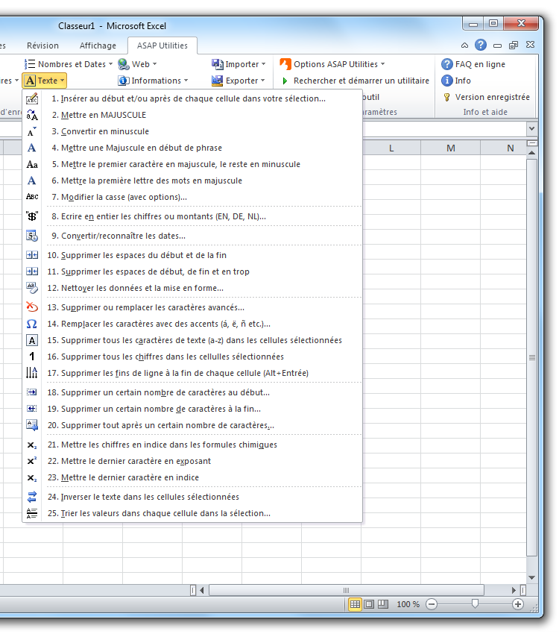
Task: Click the cleaning icon beside Nettoyer les données
Action: coord(32,288)
